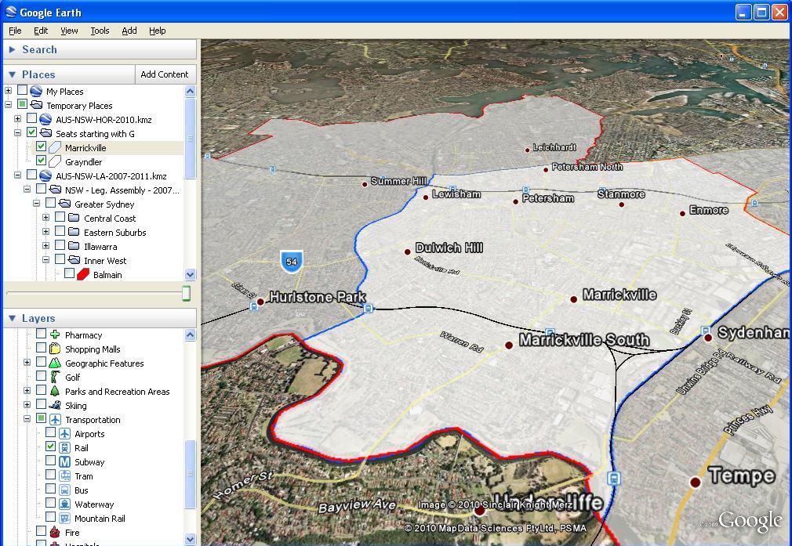Click the Parks and Recreation tree icon

click(55, 391)
